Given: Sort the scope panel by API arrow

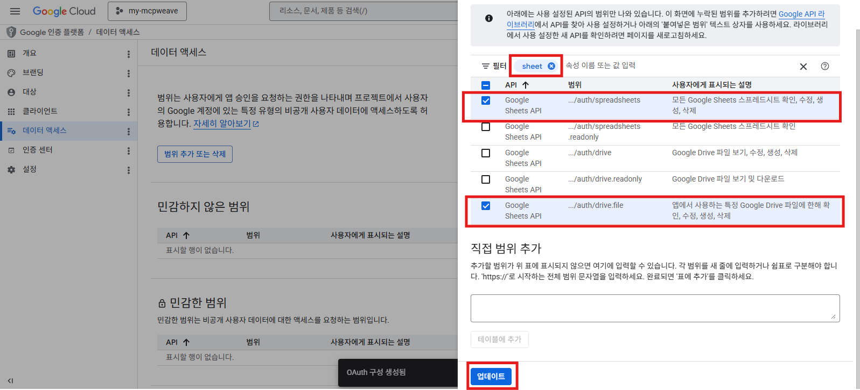Looking at the screenshot, I should click(526, 85).
